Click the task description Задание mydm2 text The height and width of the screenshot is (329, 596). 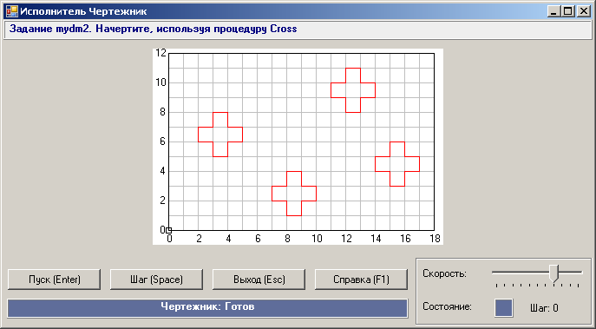coord(154,29)
